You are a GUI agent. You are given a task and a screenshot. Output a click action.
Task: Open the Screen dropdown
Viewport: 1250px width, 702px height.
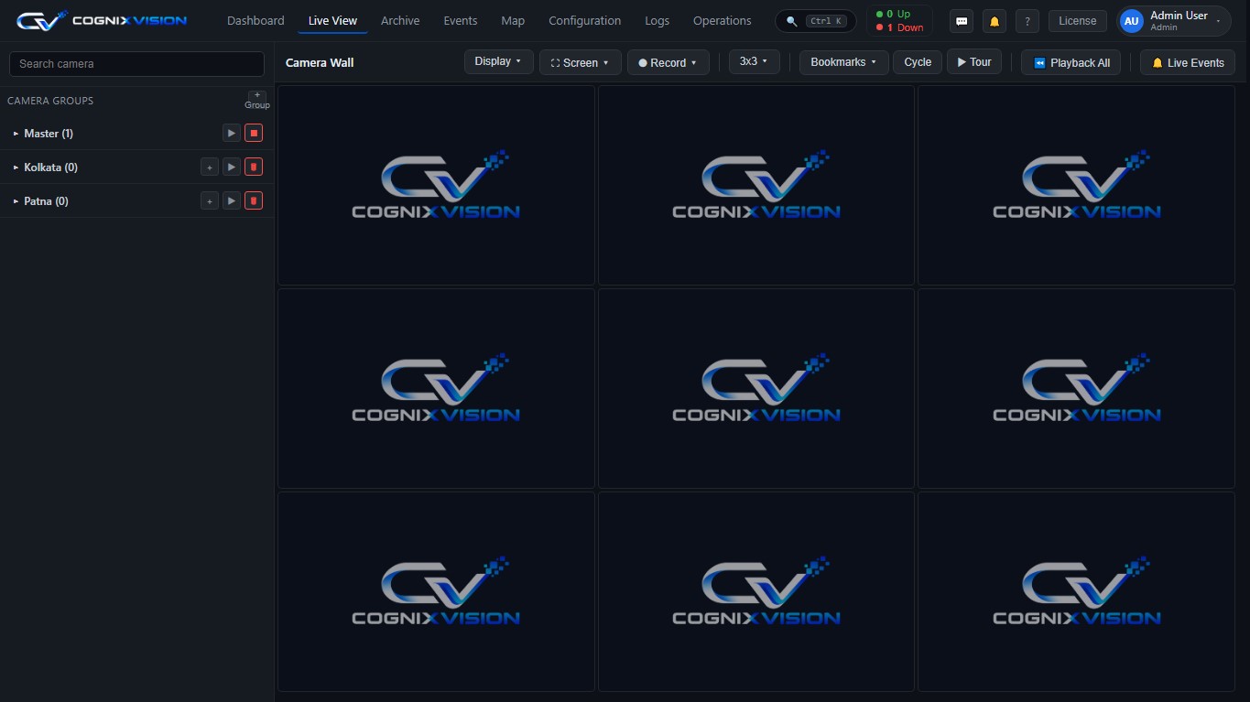(x=580, y=62)
